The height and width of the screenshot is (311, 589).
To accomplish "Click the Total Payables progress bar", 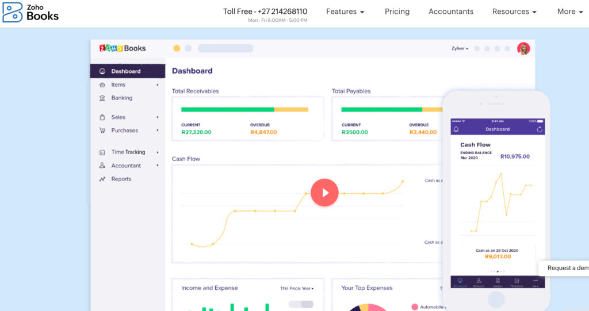I will pyautogui.click(x=392, y=109).
